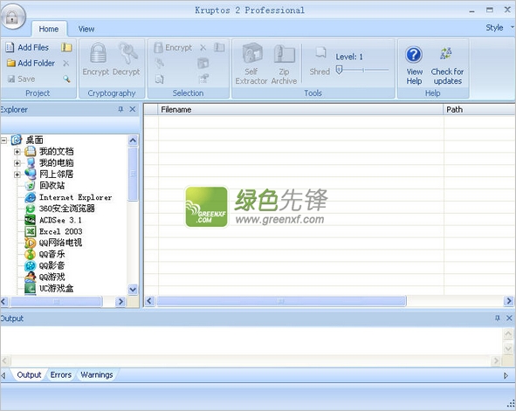The height and width of the screenshot is (411, 516).
Task: Select UC游戏盒 in the tree
Action: click(56, 288)
